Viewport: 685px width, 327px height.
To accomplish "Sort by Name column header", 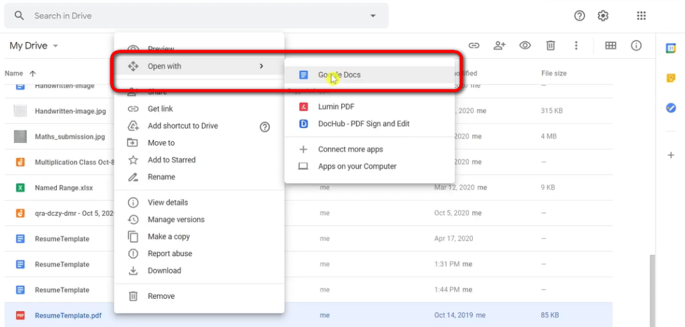I will point(14,74).
